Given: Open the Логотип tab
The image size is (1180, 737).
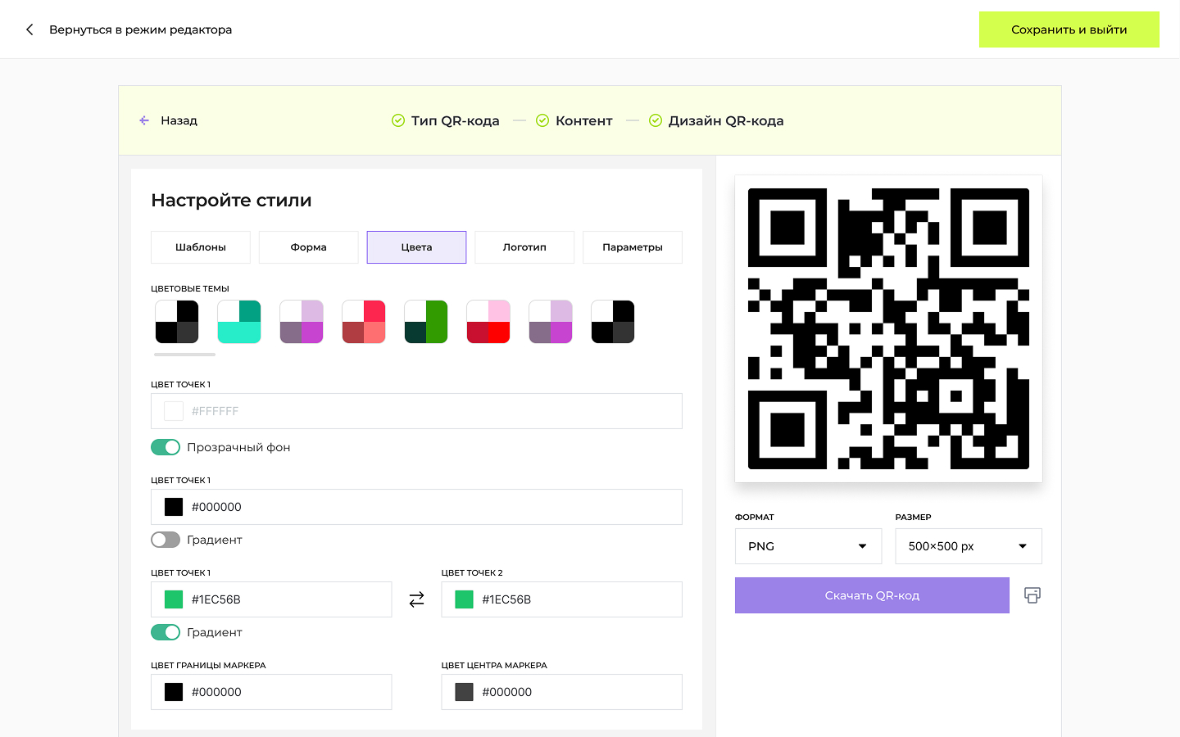Looking at the screenshot, I should [524, 247].
